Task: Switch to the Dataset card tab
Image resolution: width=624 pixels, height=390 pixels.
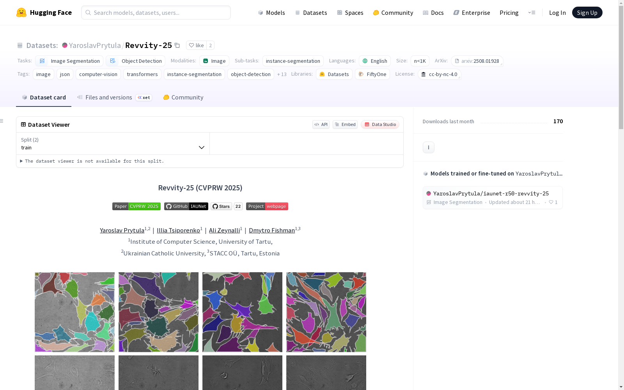Action: pos(44,97)
